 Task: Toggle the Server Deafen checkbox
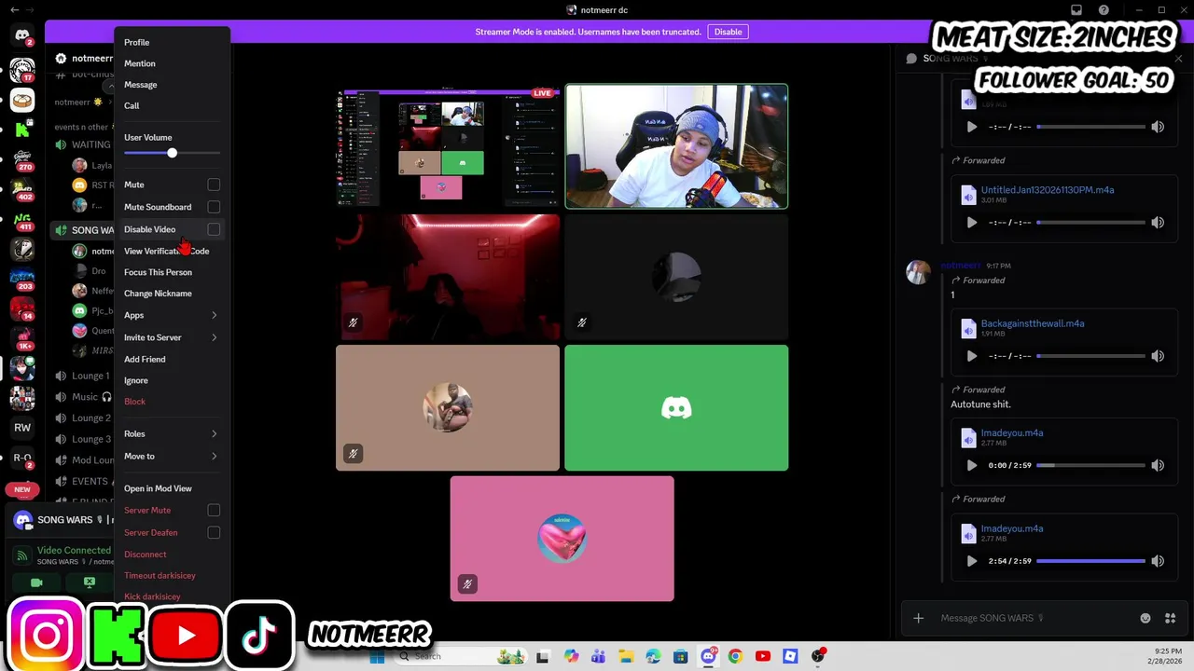pos(214,532)
